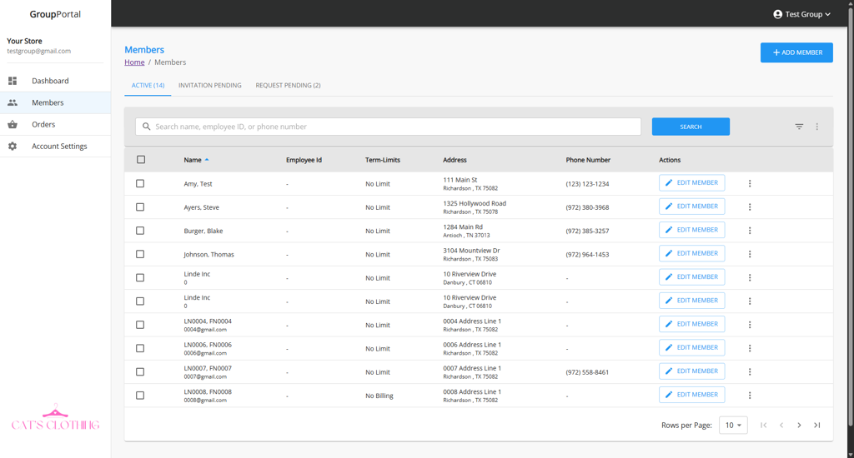Click the Dashboard icon in the sidebar
Image resolution: width=854 pixels, height=458 pixels.
pos(13,81)
